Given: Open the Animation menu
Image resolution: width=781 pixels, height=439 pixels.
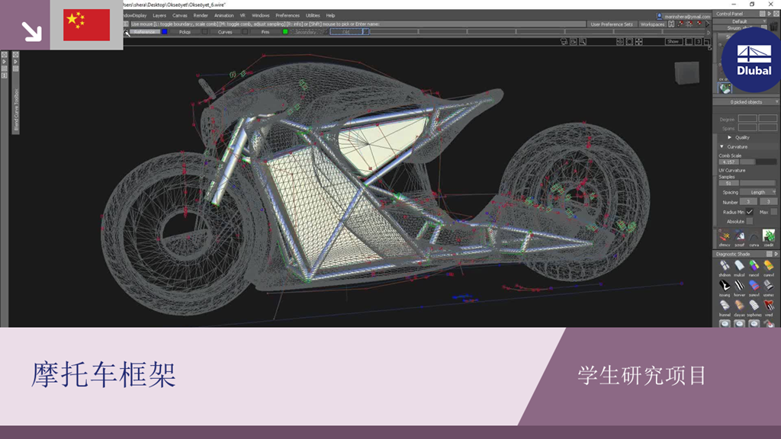Looking at the screenshot, I should coord(224,15).
